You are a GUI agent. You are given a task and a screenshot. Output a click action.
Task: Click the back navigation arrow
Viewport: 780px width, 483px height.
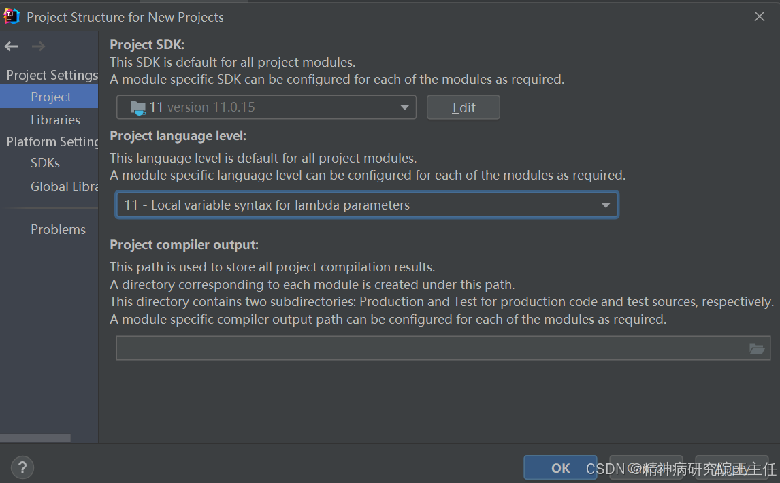[11, 46]
